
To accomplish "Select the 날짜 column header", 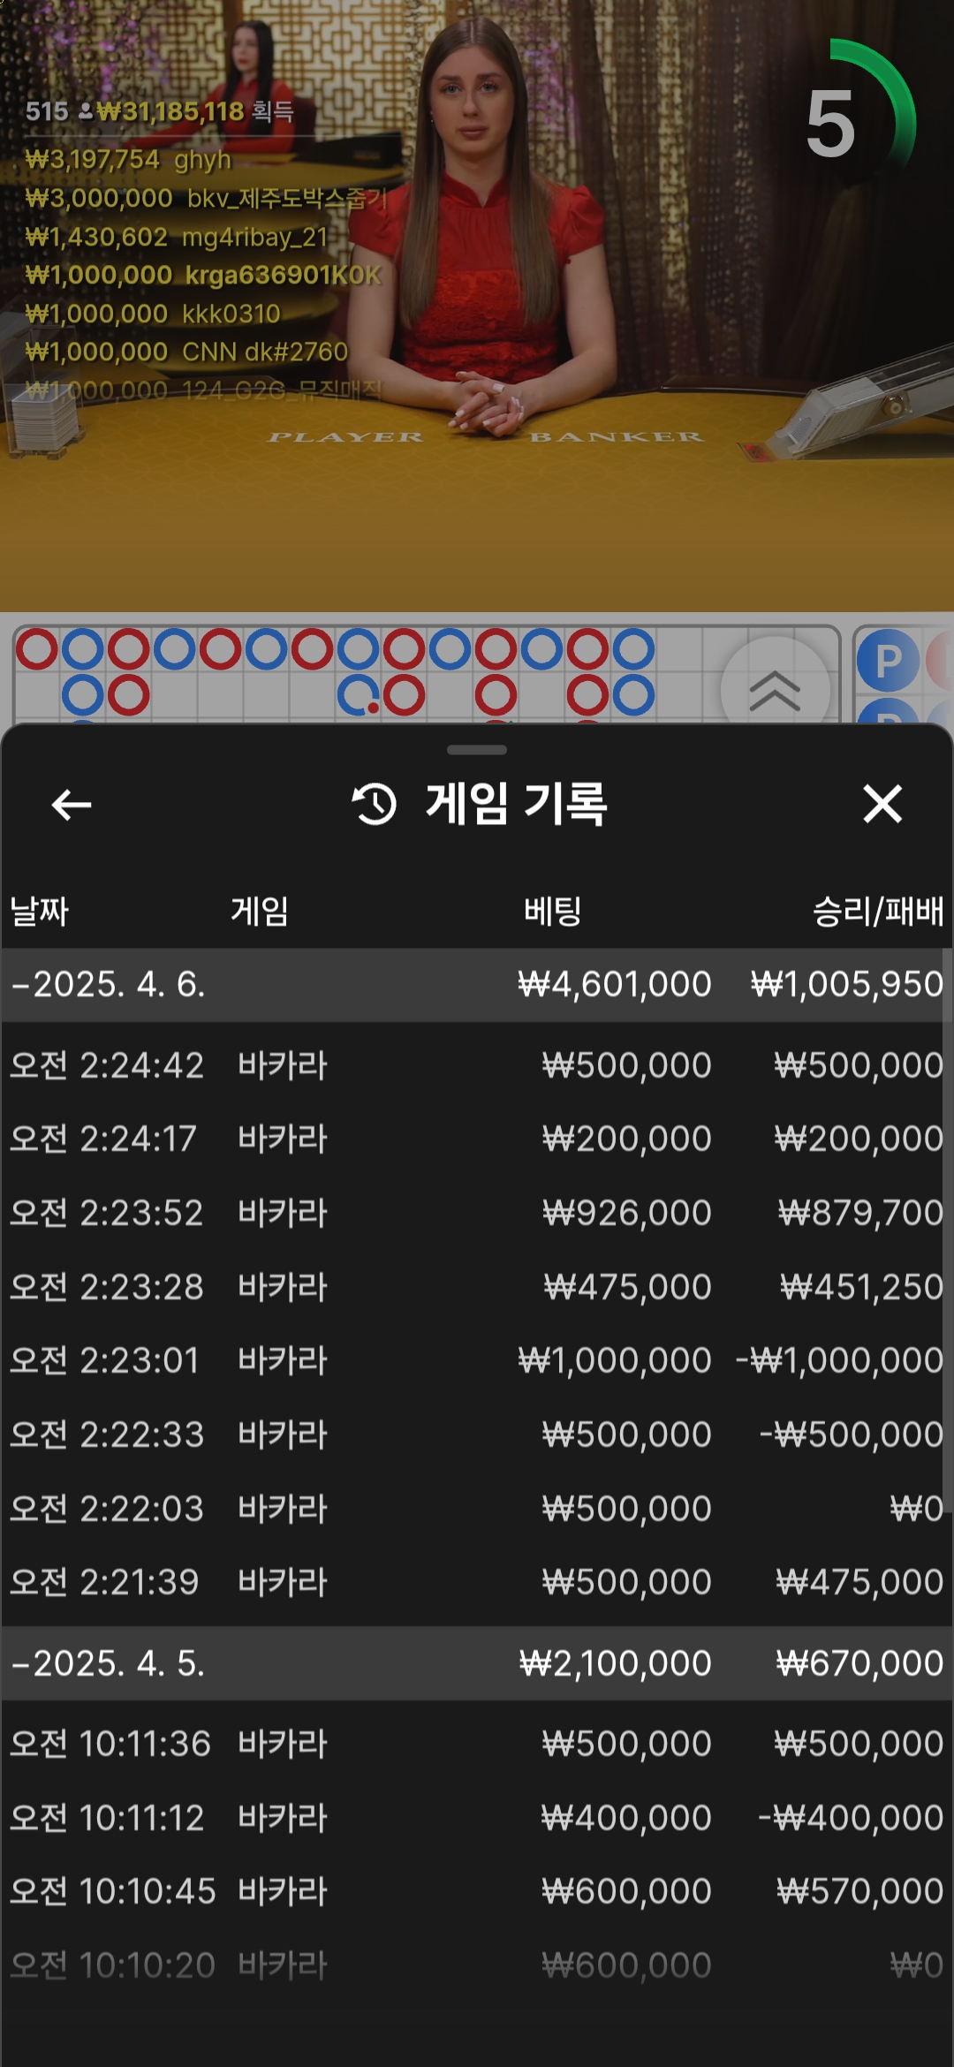I will (x=39, y=911).
